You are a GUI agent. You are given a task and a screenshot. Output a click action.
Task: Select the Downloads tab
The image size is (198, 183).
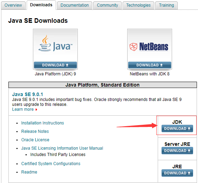click(41, 5)
